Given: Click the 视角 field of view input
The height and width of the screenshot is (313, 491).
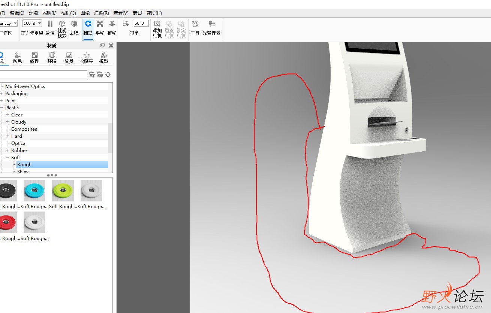Looking at the screenshot, I should pyautogui.click(x=141, y=23).
